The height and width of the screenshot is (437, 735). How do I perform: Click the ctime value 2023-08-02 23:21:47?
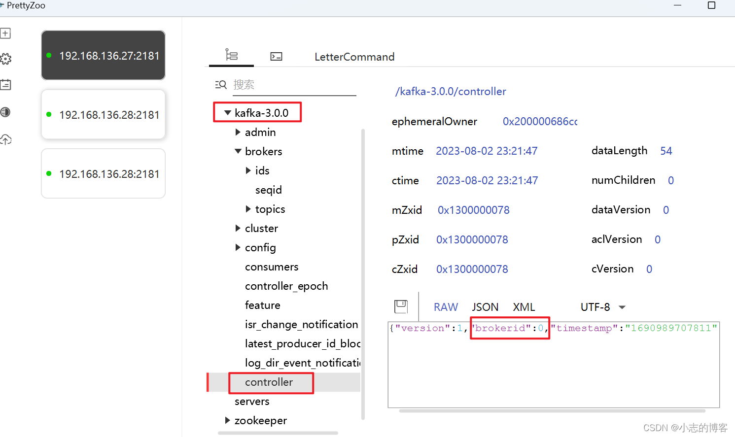click(x=487, y=180)
